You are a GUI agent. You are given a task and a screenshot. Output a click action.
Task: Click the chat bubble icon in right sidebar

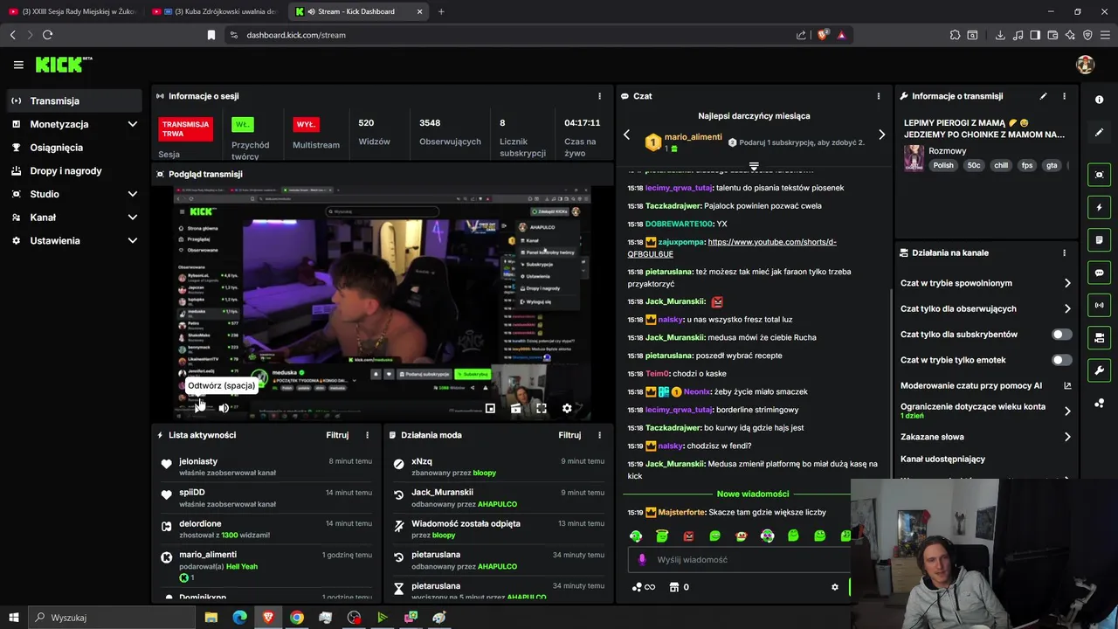pyautogui.click(x=1100, y=273)
